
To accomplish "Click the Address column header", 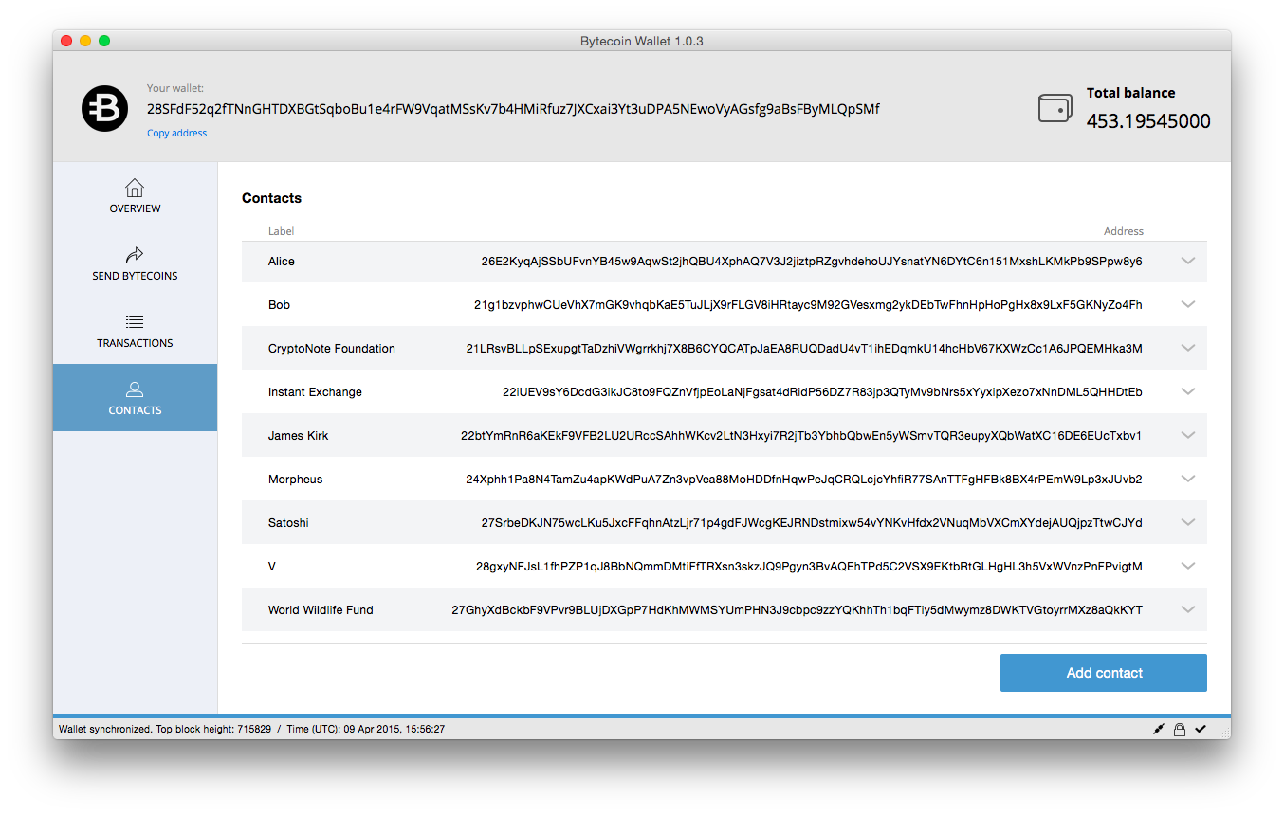I will [x=1124, y=231].
